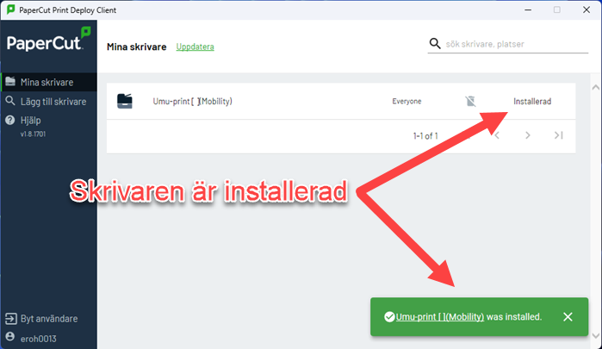602x349 pixels.
Task: Jump to the last page arrow
Action: coord(559,135)
